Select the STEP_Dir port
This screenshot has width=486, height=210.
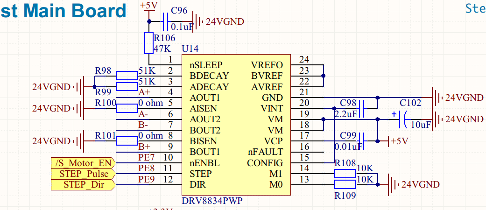tap(84, 185)
